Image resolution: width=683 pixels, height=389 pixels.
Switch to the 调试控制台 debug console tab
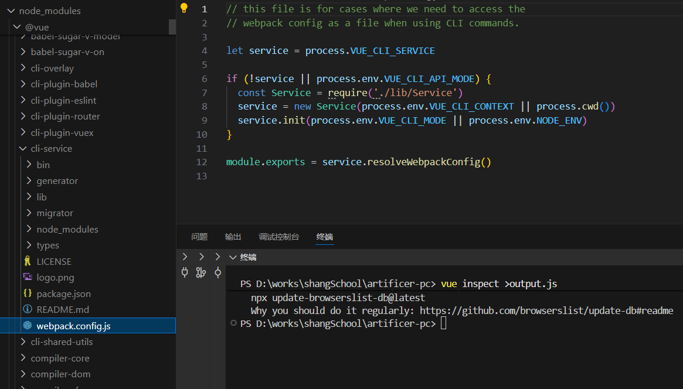[x=279, y=237]
